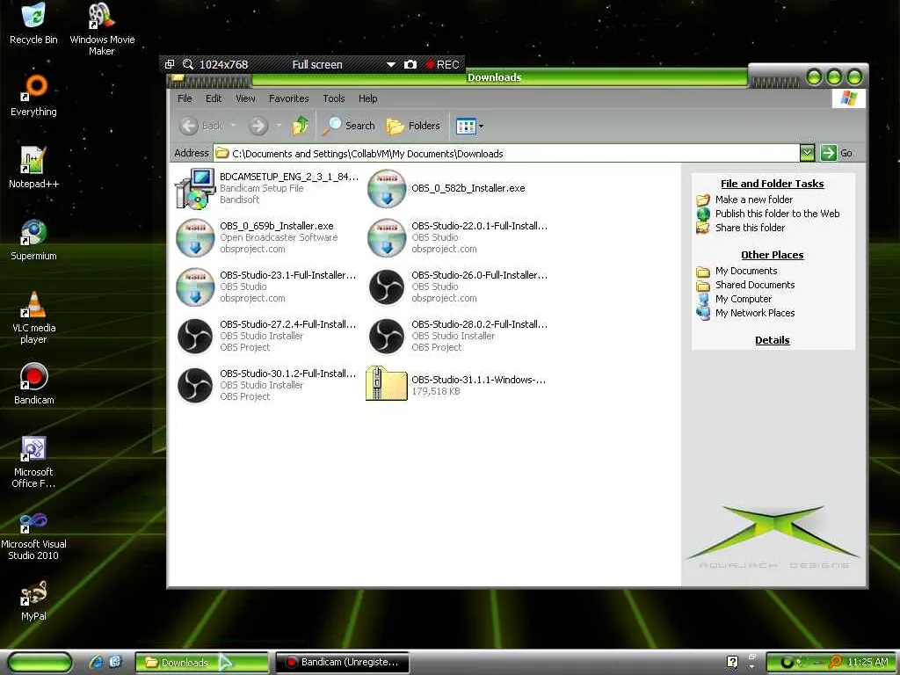Select the Microsoft Office desktop shortcut
Screen dimensions: 900x675
tap(33, 462)
